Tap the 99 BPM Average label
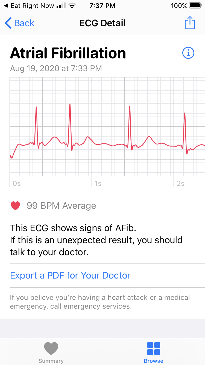205x365 pixels. point(61,205)
